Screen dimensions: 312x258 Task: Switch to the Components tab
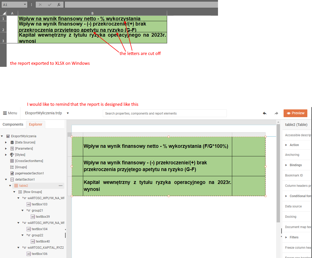click(x=13, y=124)
